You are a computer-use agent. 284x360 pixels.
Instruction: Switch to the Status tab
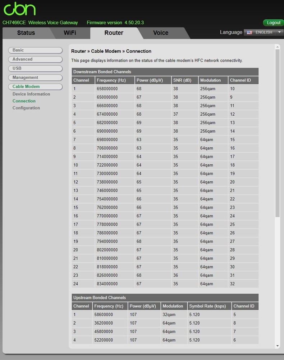click(x=26, y=33)
